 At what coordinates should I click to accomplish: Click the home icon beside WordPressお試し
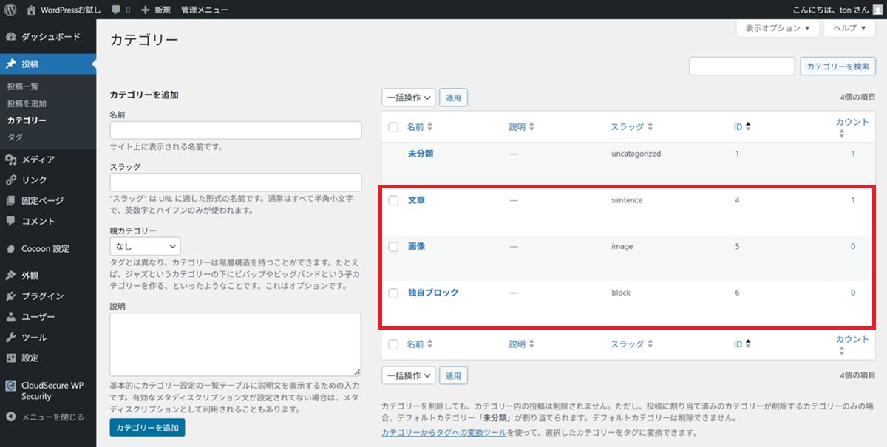click(31, 10)
